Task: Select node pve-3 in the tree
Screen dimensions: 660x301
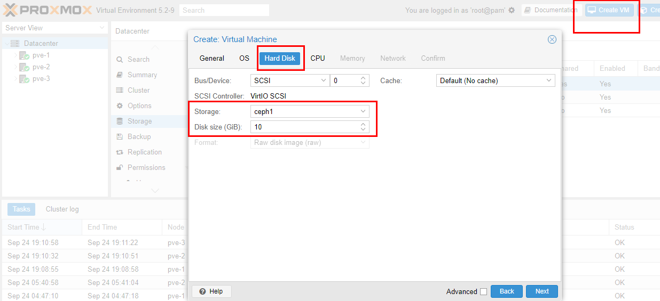Action: pyautogui.click(x=41, y=79)
